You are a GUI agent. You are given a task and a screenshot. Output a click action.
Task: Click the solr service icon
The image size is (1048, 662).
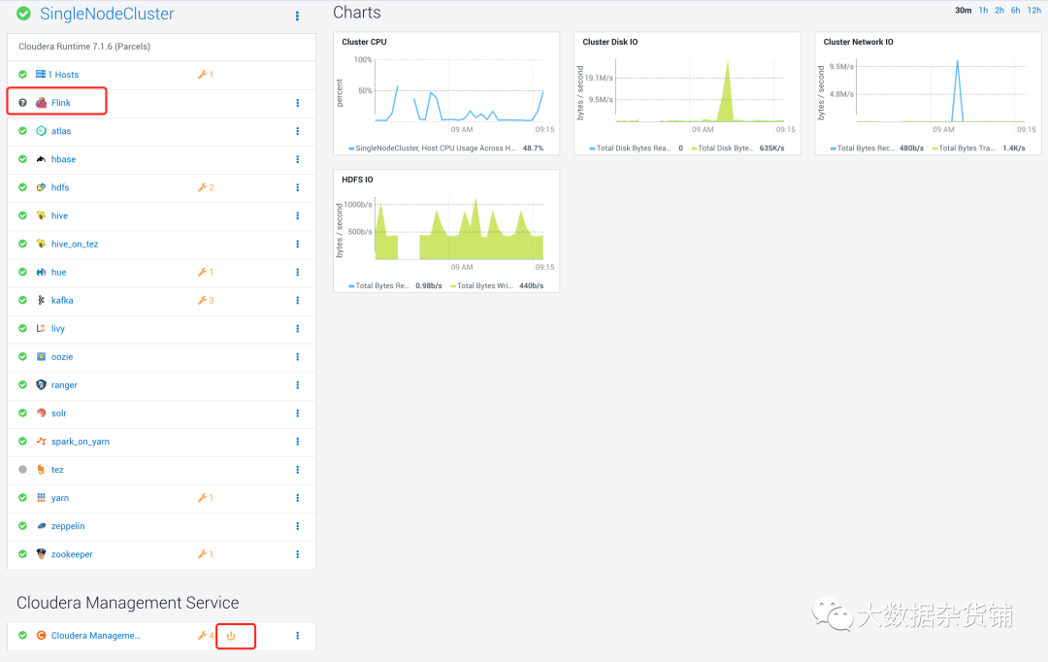point(41,414)
